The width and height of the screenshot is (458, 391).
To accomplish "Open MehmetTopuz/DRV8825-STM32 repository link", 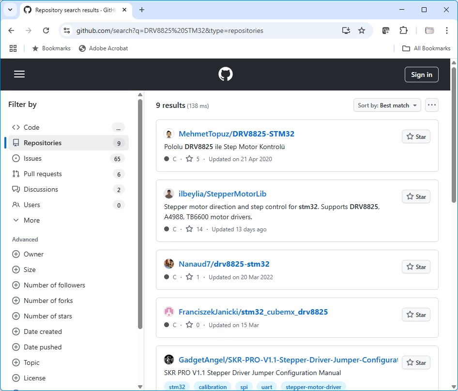I will click(x=236, y=134).
